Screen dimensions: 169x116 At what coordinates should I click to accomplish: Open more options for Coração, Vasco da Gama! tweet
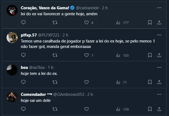coord(159,8)
